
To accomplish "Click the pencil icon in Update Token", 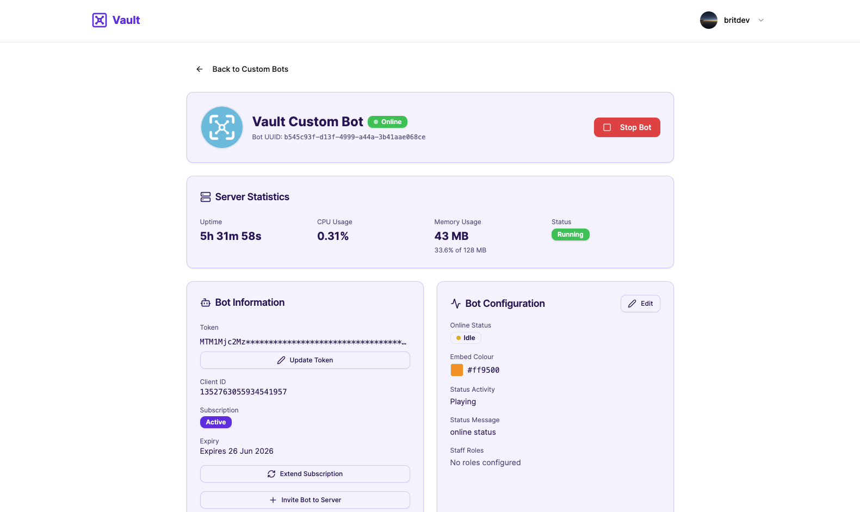I will click(x=281, y=360).
